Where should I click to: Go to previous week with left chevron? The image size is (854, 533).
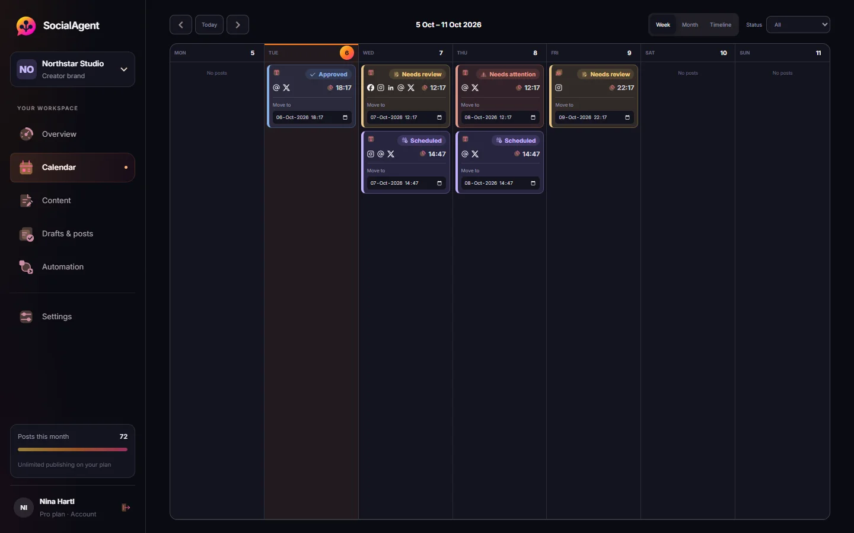181,25
